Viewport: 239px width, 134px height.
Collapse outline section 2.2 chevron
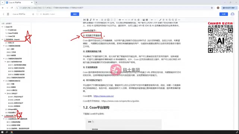pos(4,46)
